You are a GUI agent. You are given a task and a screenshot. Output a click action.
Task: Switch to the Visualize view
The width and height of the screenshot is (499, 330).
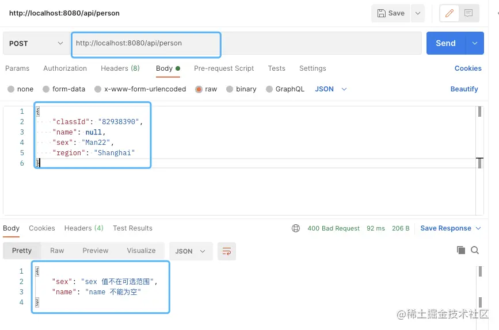(141, 251)
